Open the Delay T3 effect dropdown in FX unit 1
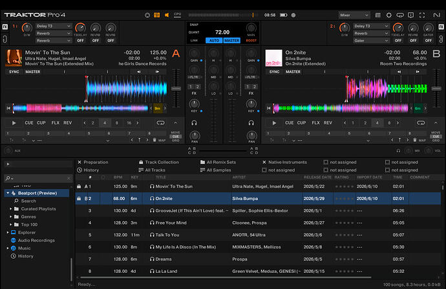The height and width of the screenshot is (289, 446). tap(54, 26)
